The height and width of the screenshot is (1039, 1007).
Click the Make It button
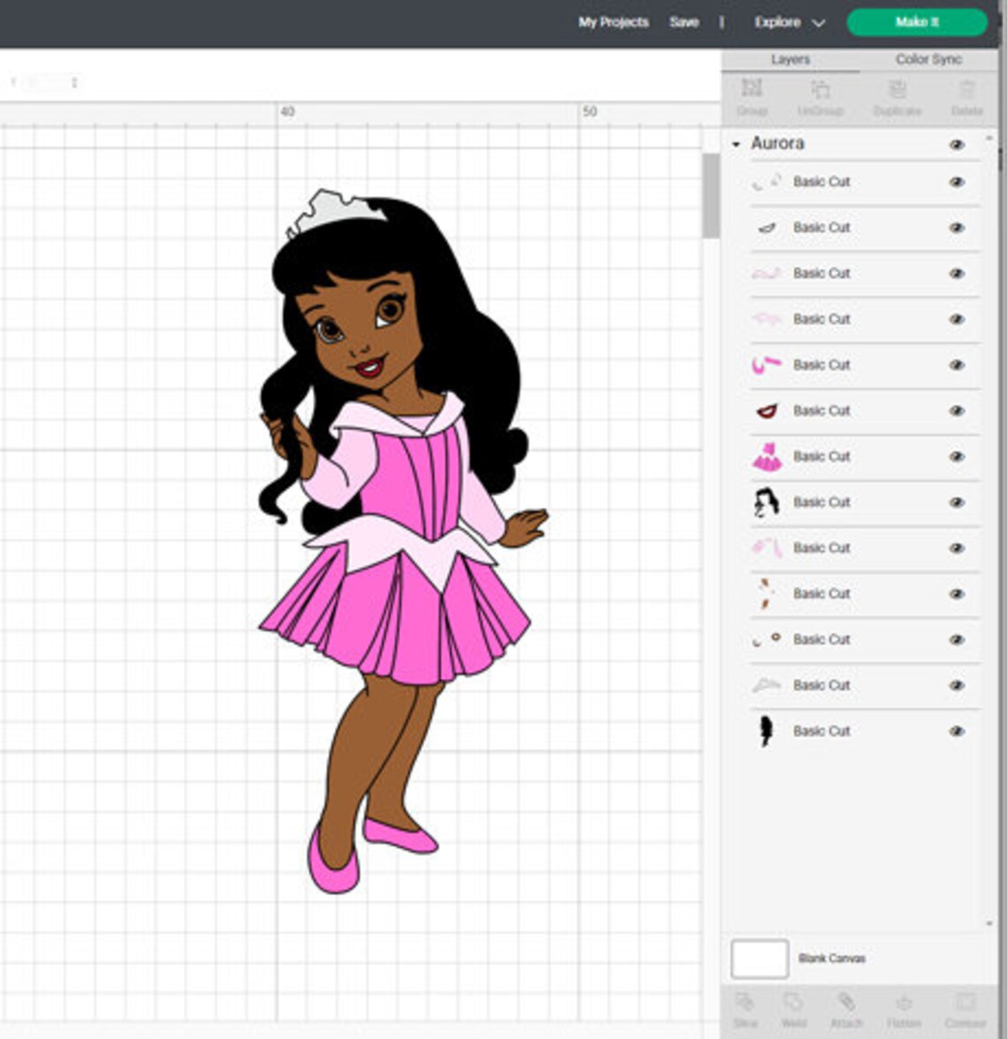[916, 23]
